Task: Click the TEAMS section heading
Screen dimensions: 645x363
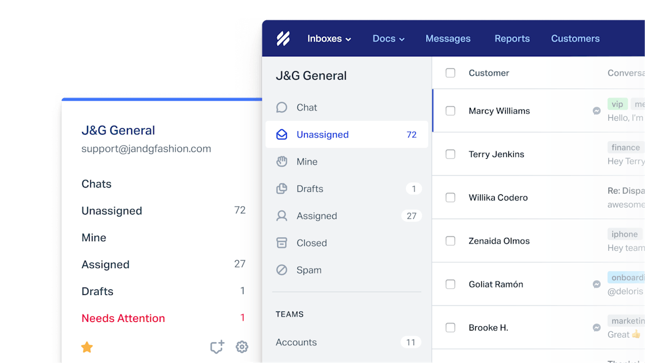Action: point(289,315)
